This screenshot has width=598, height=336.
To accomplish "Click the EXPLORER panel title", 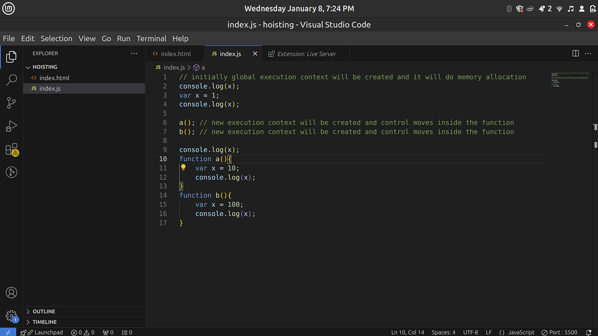I will coord(45,53).
